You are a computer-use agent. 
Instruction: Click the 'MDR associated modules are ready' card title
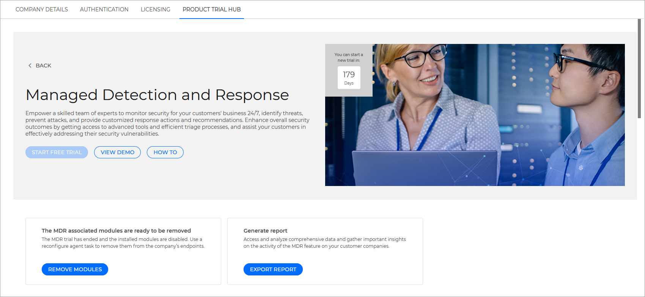click(116, 231)
